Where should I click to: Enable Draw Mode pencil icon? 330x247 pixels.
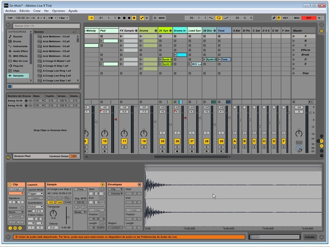[x=274, y=18]
